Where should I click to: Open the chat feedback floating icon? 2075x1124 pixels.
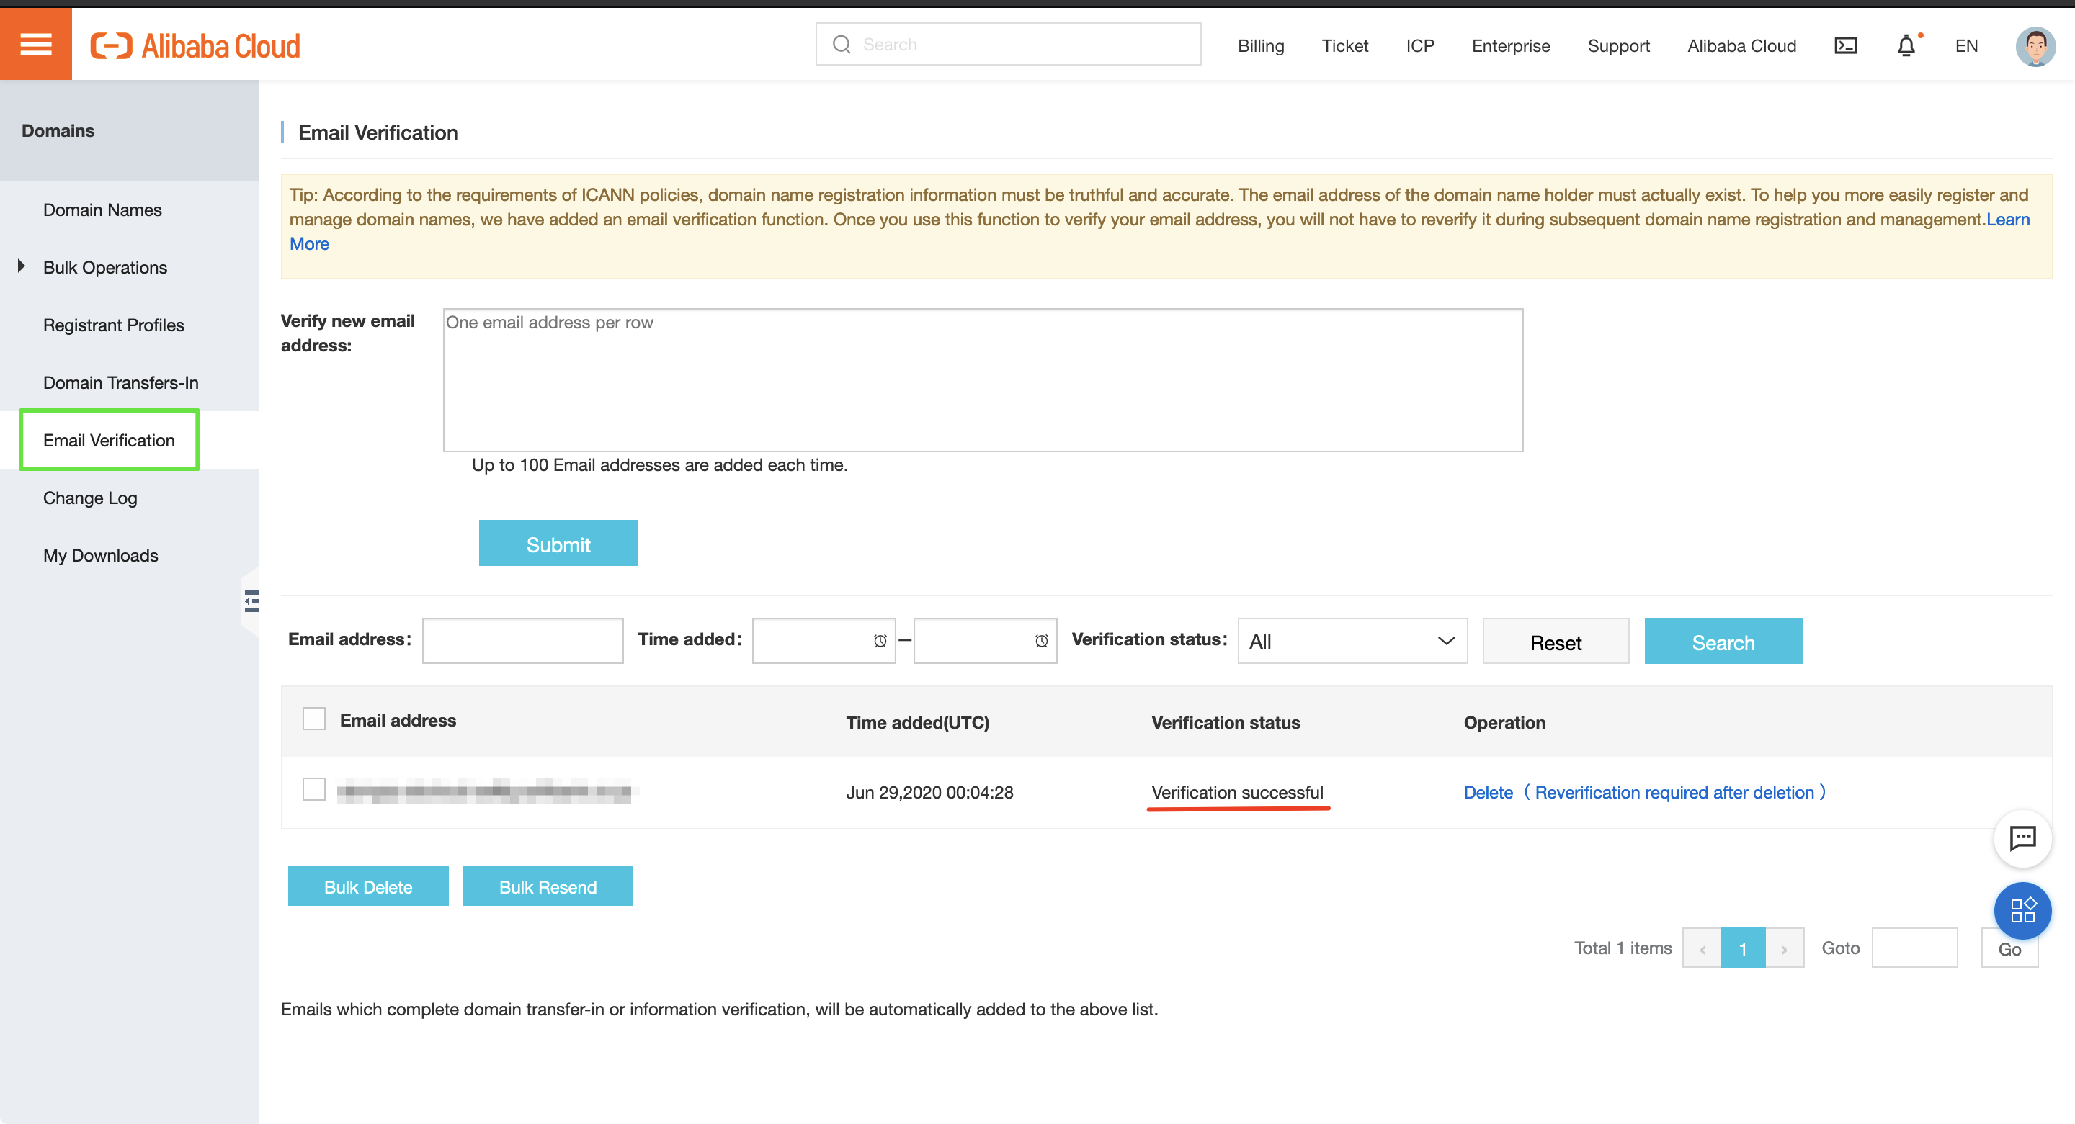[x=2022, y=838]
